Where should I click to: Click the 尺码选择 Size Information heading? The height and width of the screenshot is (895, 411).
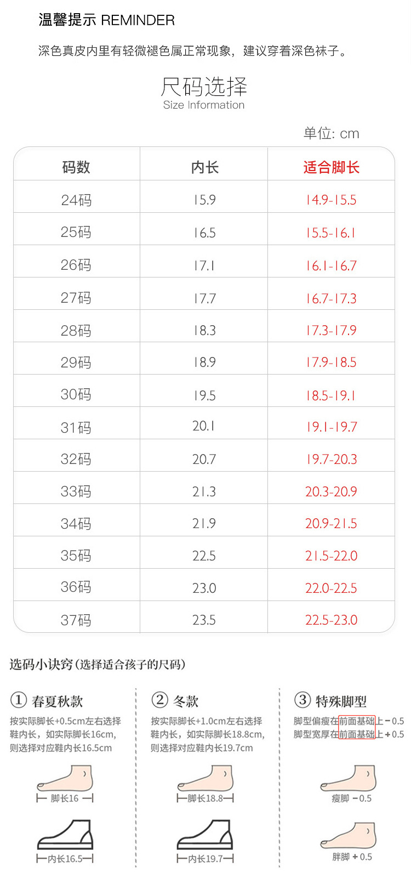pos(204,93)
